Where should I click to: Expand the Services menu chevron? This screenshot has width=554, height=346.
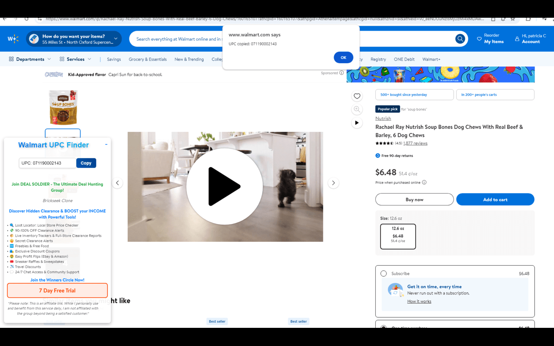[90, 59]
